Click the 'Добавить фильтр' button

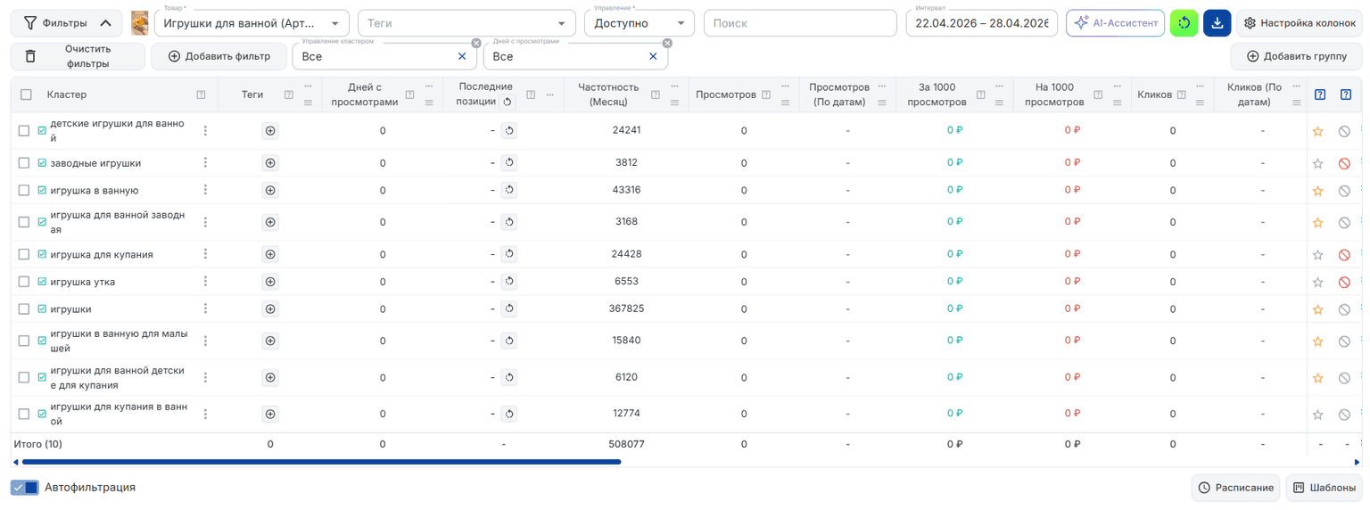point(219,56)
